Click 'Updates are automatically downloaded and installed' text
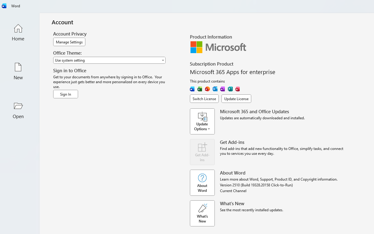Image resolution: width=374 pixels, height=234 pixels. 262,118
